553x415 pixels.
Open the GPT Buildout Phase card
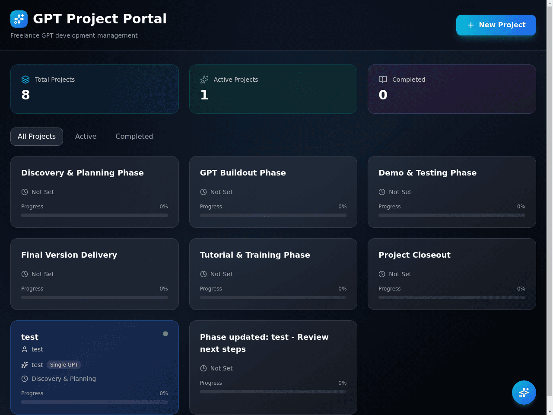pos(273,192)
